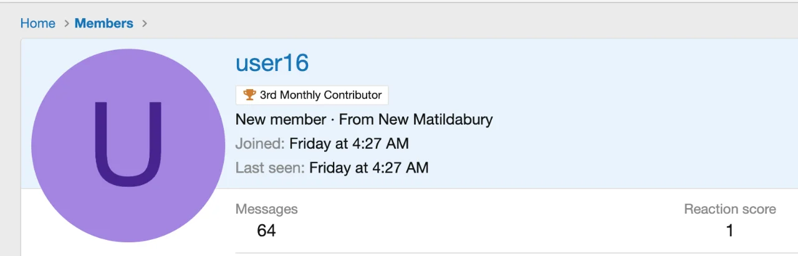Open the Members breadcrumb link
This screenshot has width=798, height=256.
pyautogui.click(x=103, y=24)
